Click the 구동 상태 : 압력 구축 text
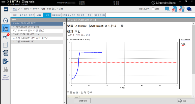This screenshot has height=104, width=195. [x=80, y=92]
